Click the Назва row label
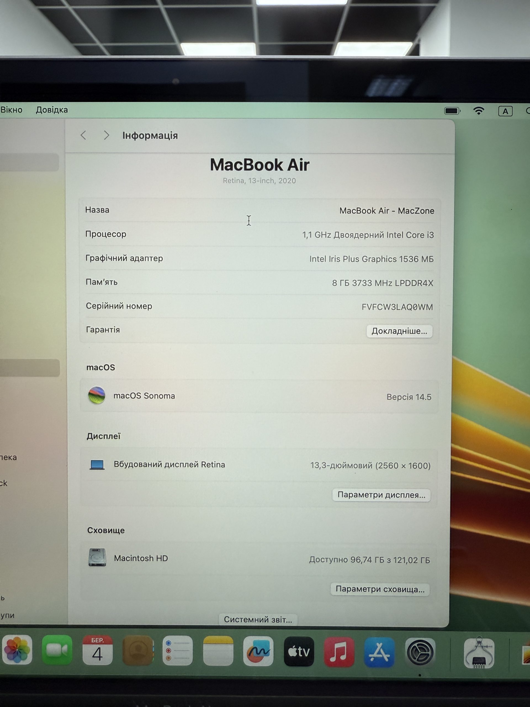 click(x=97, y=210)
